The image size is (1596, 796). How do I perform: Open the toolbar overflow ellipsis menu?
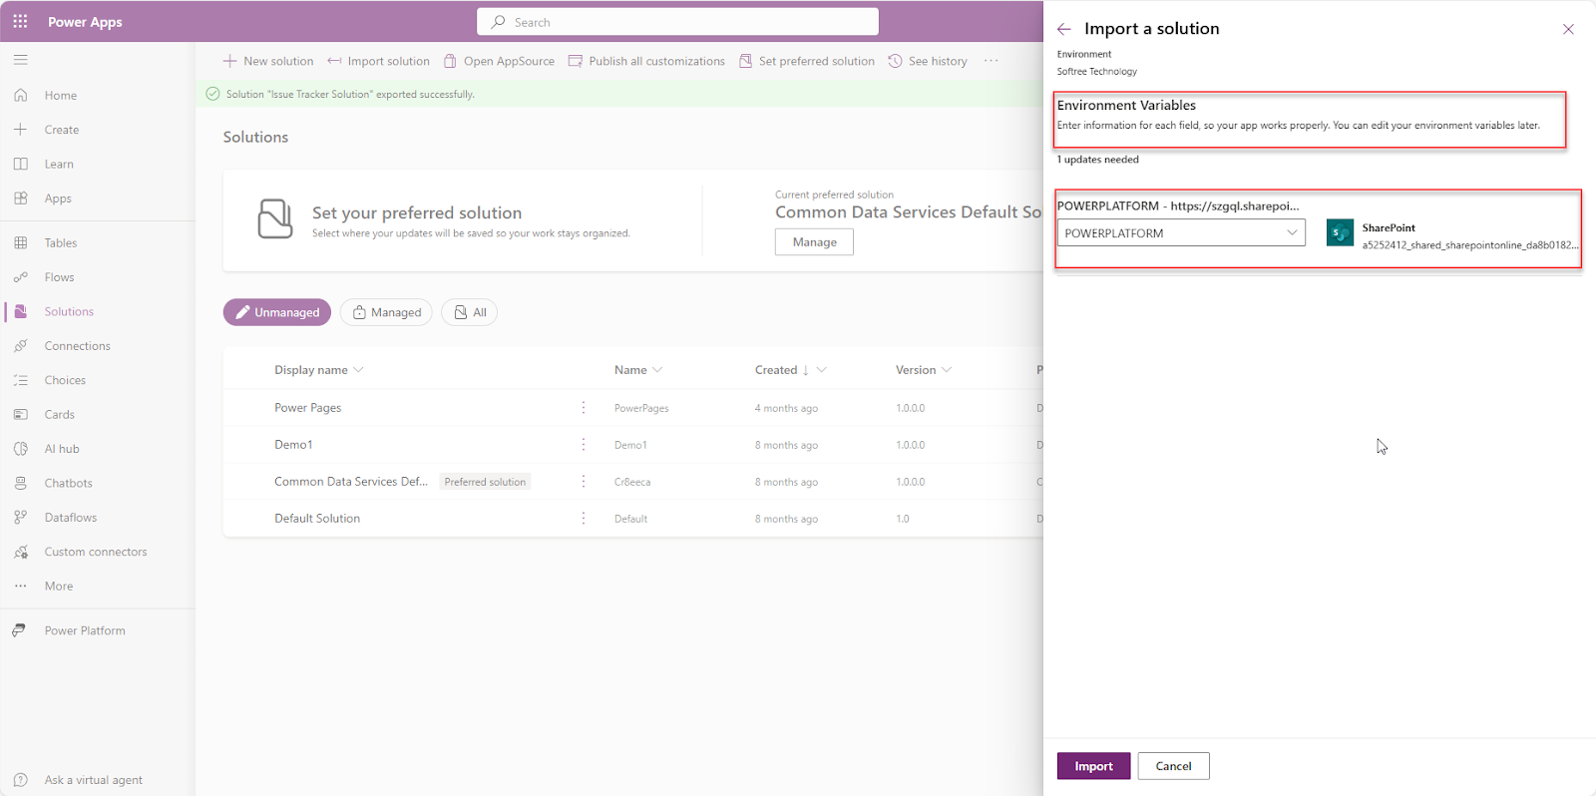tap(991, 61)
